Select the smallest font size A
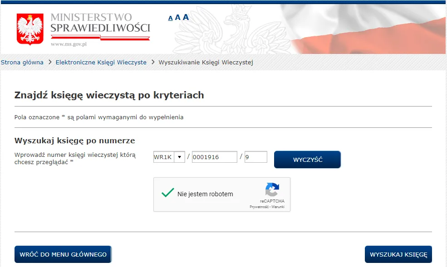This screenshot has height=267, width=447. (x=170, y=18)
